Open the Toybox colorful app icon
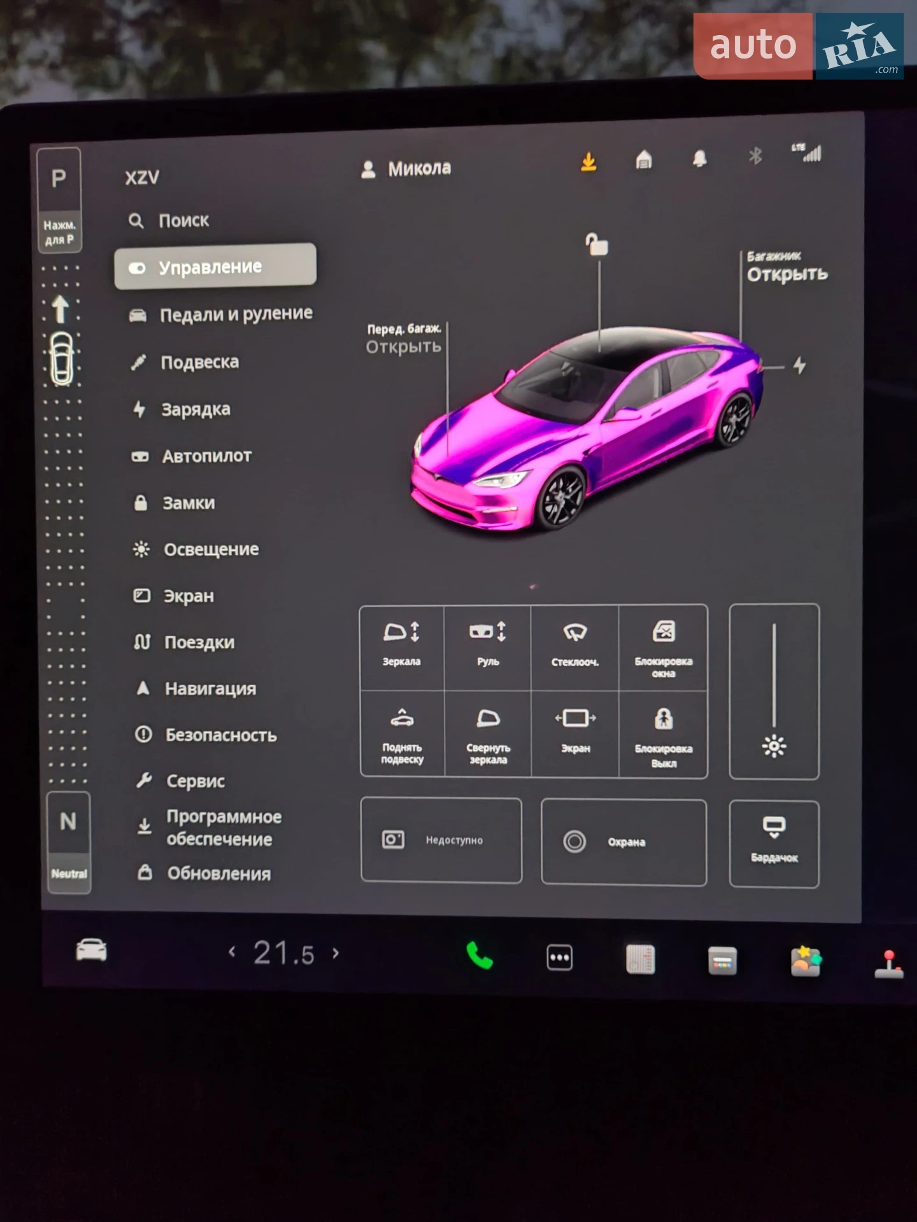 [806, 961]
